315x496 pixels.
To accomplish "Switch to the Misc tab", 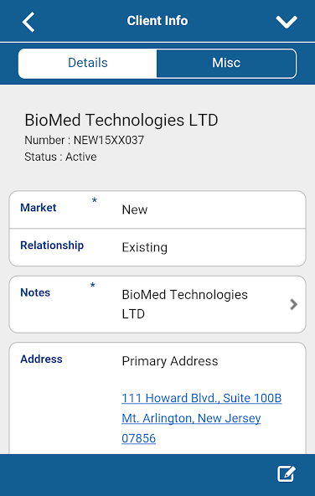I will (x=226, y=63).
